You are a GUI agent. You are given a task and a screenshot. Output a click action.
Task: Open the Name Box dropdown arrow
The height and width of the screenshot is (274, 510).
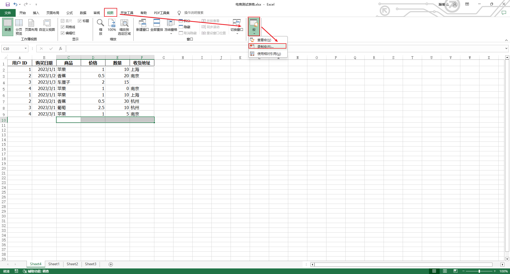click(25, 49)
